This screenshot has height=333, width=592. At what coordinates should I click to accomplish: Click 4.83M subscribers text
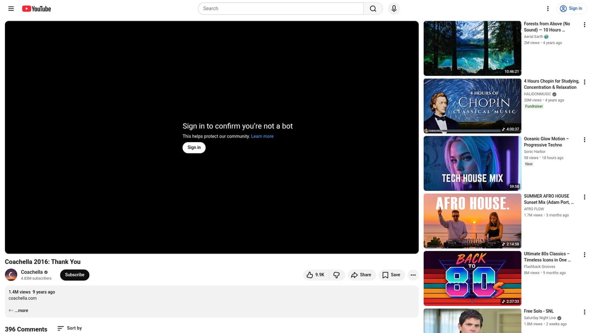pyautogui.click(x=36, y=278)
